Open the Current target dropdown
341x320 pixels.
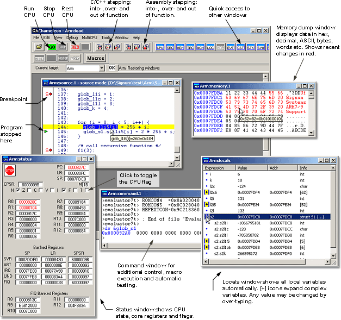coord(102,68)
